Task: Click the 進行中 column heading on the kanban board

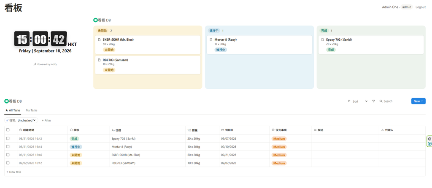Action: click(214, 31)
